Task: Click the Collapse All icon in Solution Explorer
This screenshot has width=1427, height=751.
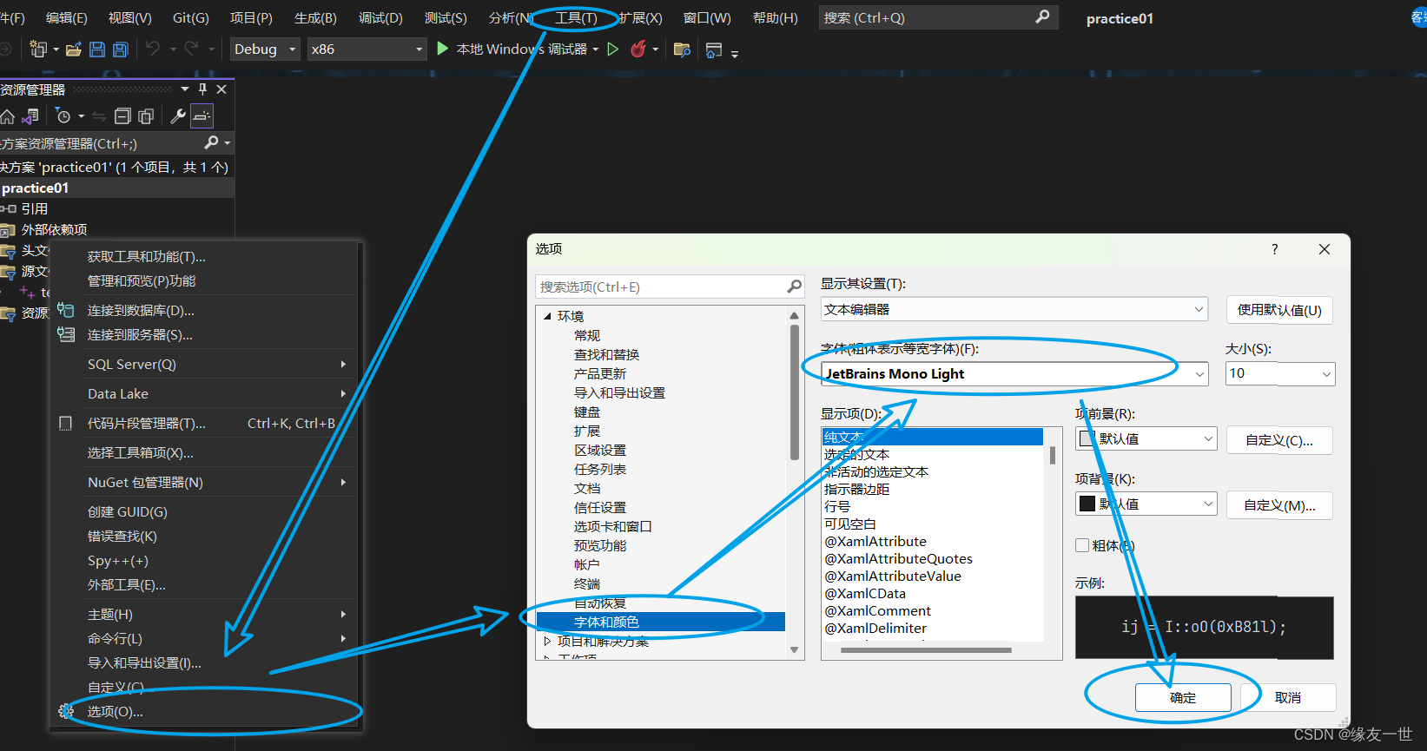Action: (123, 116)
